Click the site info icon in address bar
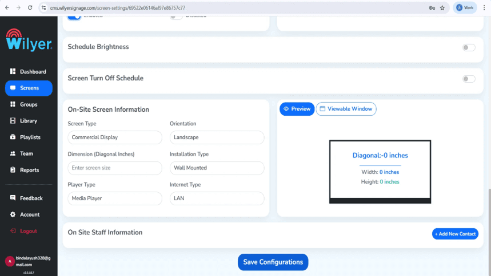The height and width of the screenshot is (276, 491). click(44, 8)
